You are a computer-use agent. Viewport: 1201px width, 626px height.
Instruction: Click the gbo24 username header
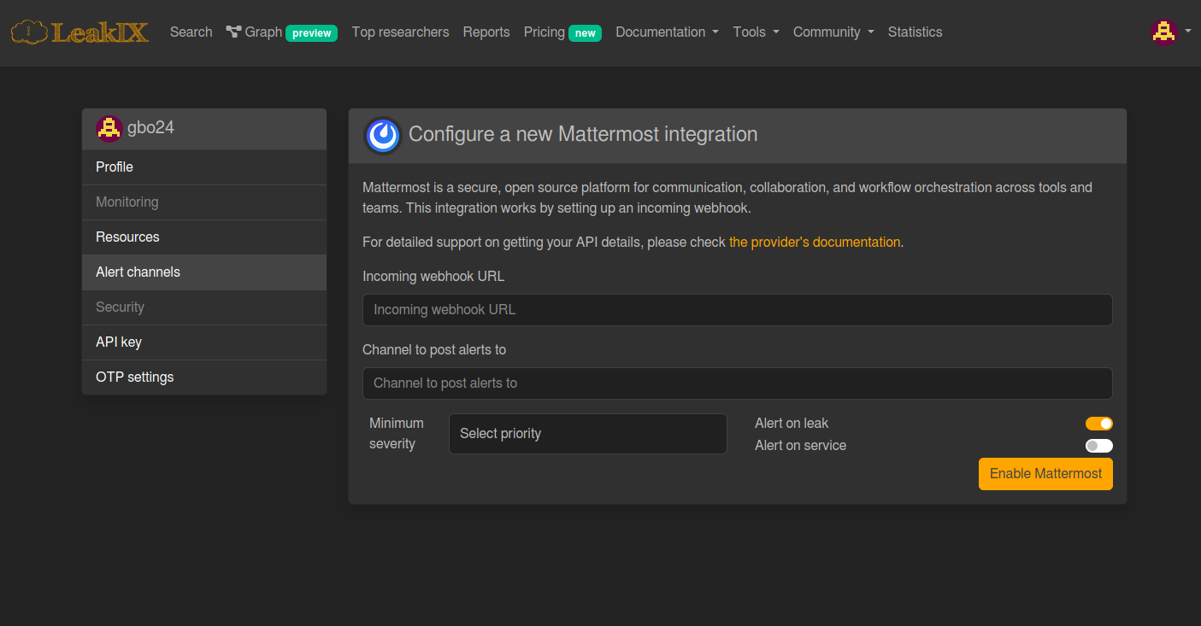pos(150,128)
